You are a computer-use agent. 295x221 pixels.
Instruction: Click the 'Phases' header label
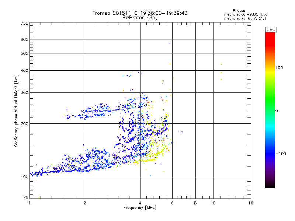[239, 11]
